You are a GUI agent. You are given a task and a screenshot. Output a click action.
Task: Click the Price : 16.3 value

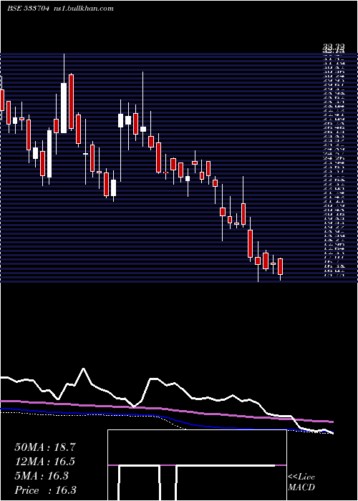(x=45, y=490)
